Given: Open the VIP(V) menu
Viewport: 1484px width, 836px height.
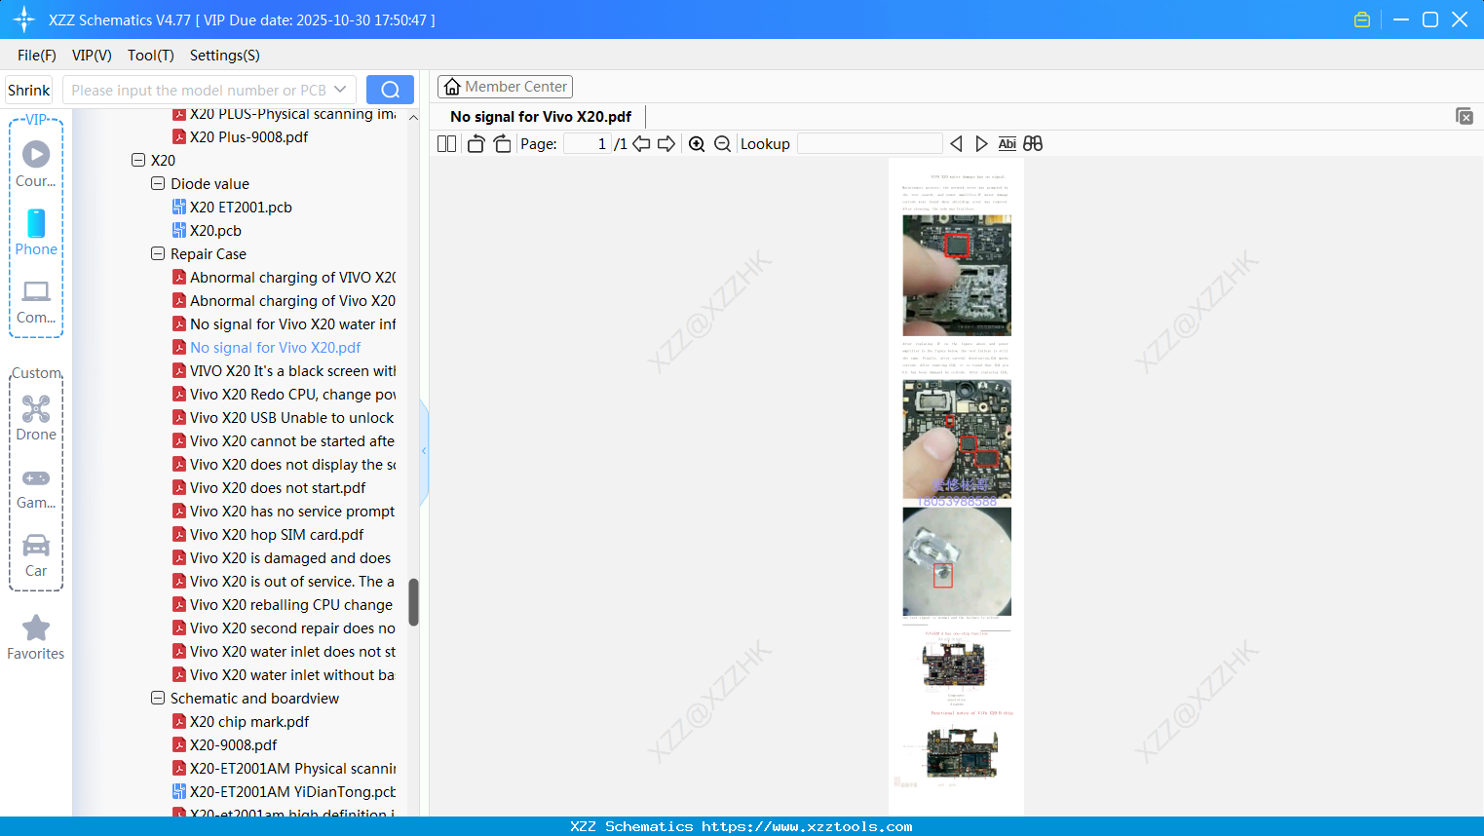Looking at the screenshot, I should 92,56.
